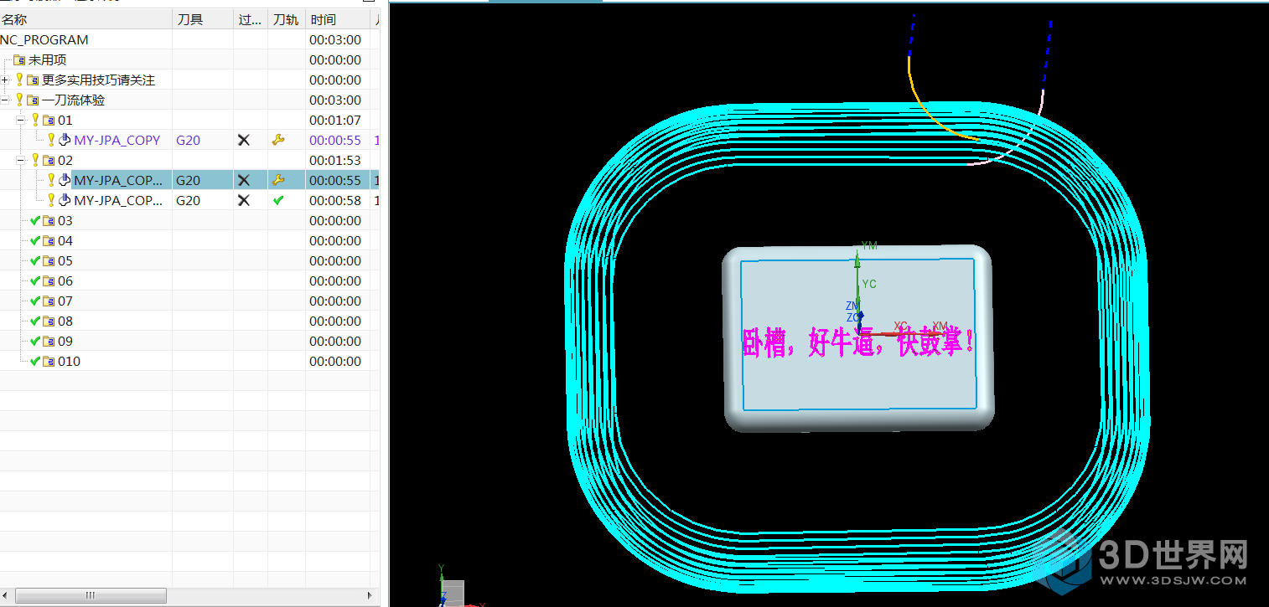Collapse the 02 program group
1269x607 pixels.
coord(21,161)
